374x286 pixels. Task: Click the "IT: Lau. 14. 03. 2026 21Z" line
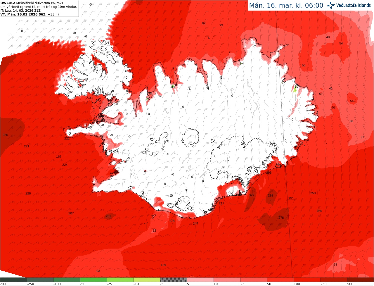point(20,10)
